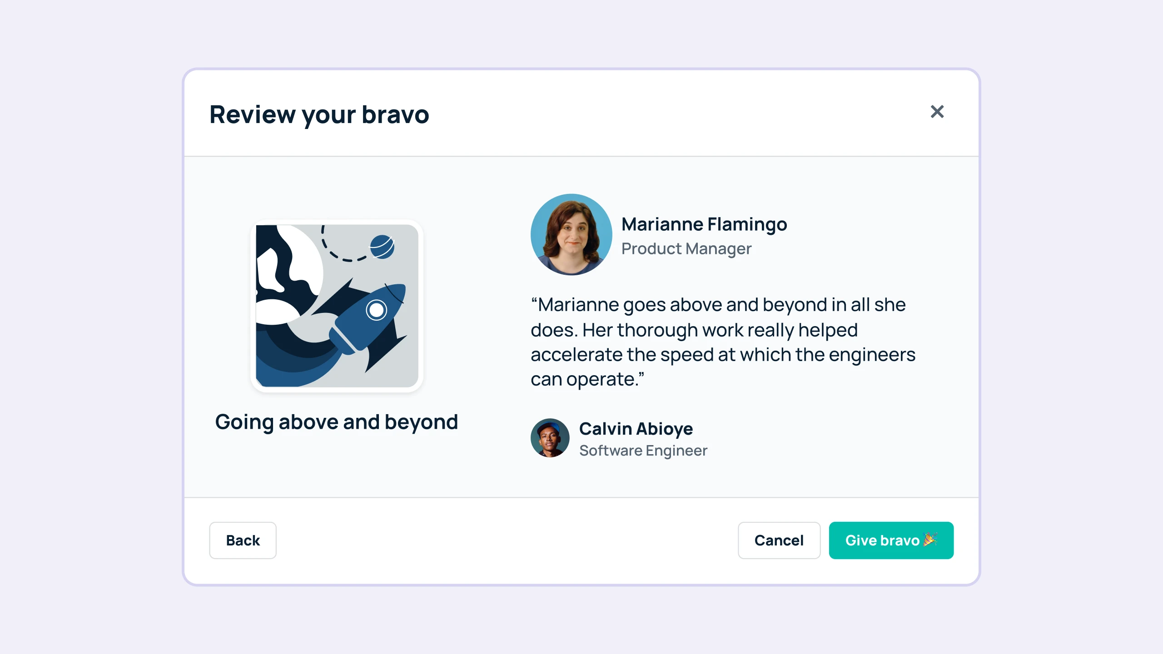Click the 'Product Manager' title
This screenshot has width=1163, height=654.
pyautogui.click(x=686, y=249)
